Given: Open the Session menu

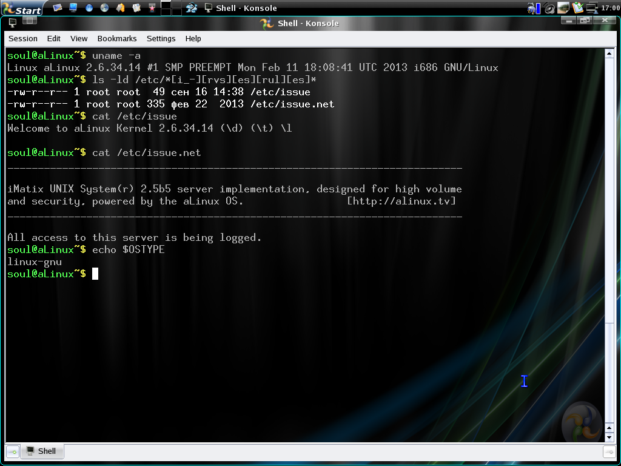Looking at the screenshot, I should (x=23, y=38).
